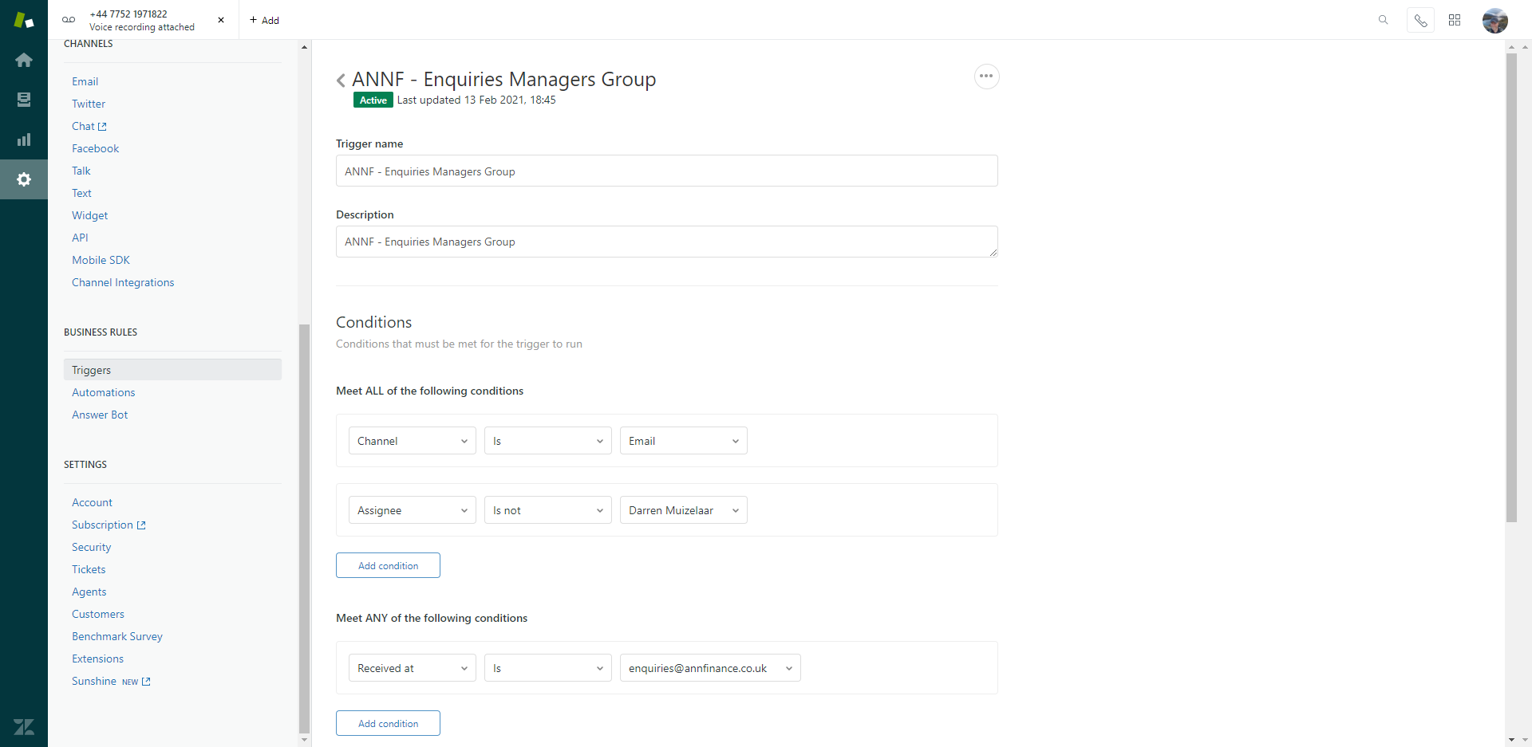The width and height of the screenshot is (1532, 747).
Task: Click inside the Trigger name field
Action: point(666,171)
